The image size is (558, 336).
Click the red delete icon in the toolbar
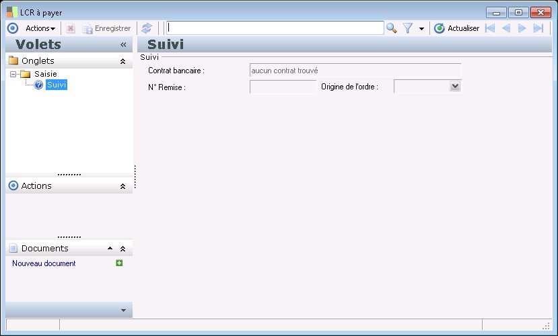pos(71,28)
